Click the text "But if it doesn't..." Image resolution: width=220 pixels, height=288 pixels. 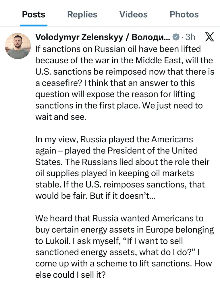tap(122, 196)
